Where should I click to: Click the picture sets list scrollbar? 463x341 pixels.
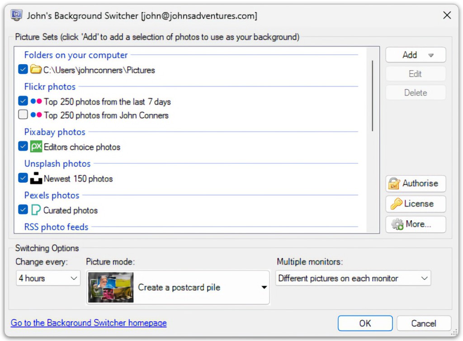373,96
